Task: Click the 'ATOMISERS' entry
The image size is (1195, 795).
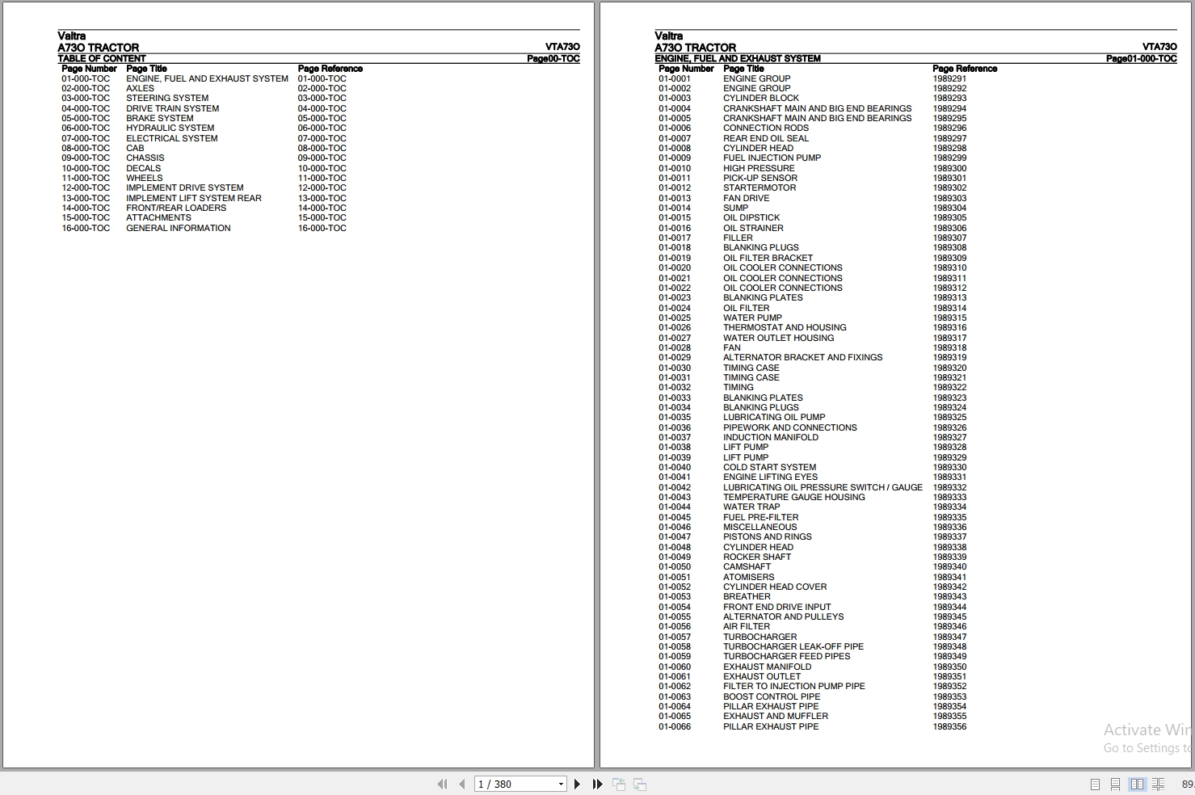Action: (x=748, y=577)
